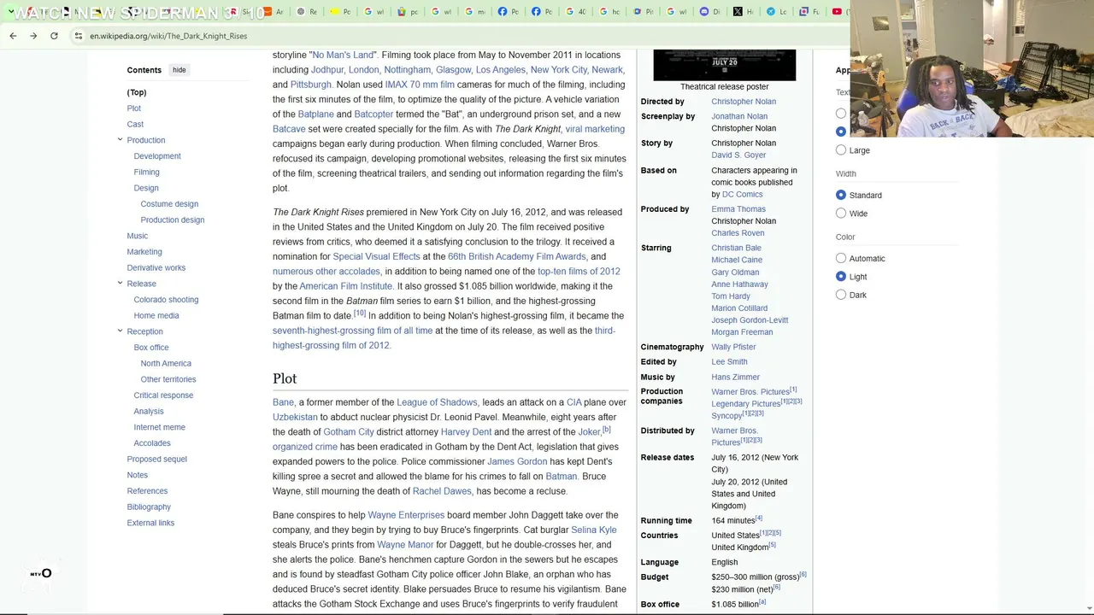Open Wally Pfister link in infobox
The image size is (1094, 615).
[733, 348]
